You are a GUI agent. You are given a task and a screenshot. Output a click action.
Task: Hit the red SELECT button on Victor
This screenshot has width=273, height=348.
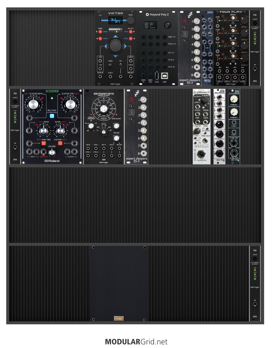131,31
